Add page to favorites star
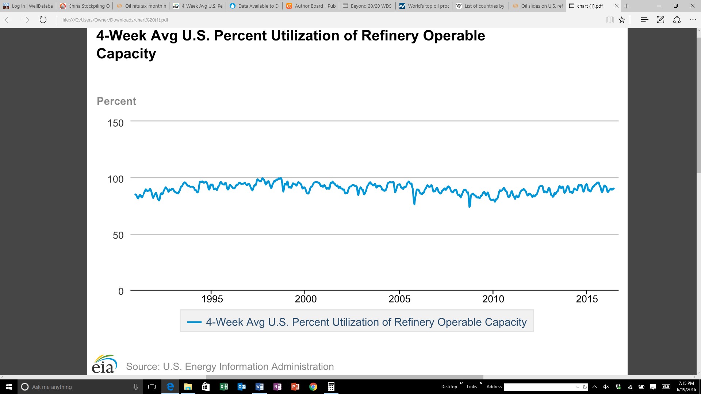 point(622,20)
